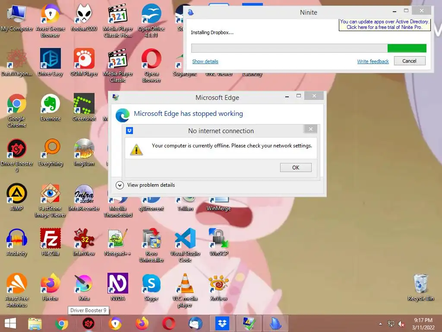Click the XnView desktop shortcut
Screen dimensions: 442x332
219,287
